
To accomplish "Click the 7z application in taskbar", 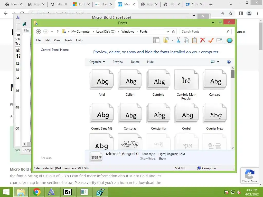I will coord(68,192).
